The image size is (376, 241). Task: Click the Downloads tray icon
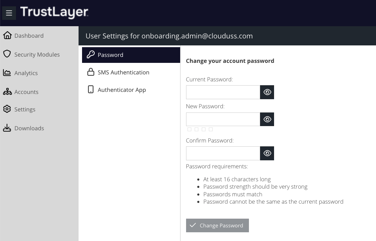[x=7, y=128]
